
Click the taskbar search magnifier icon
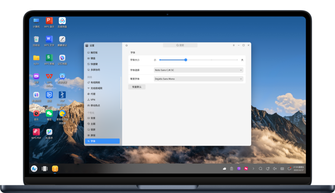pos(261,169)
